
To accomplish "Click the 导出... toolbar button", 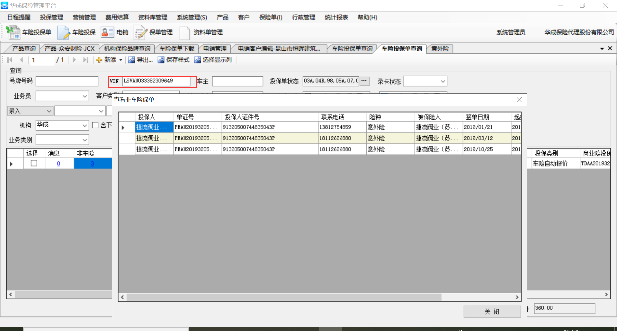I will tap(140, 60).
